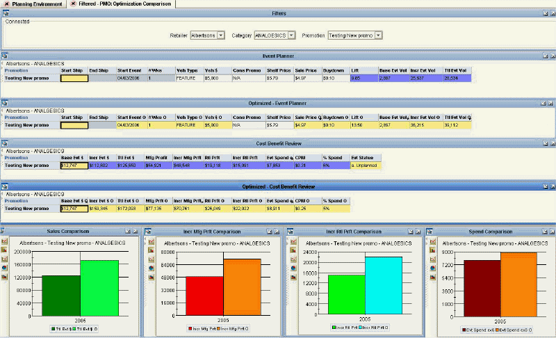556x338 pixels.
Task: Select bar chart type in Incr Rtl Prft Comparison
Action: pyautogui.click(x=293, y=250)
